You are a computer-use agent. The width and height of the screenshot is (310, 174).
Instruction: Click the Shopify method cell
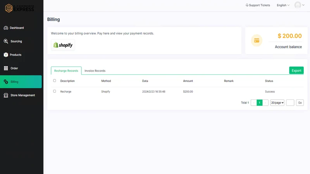coord(105,92)
